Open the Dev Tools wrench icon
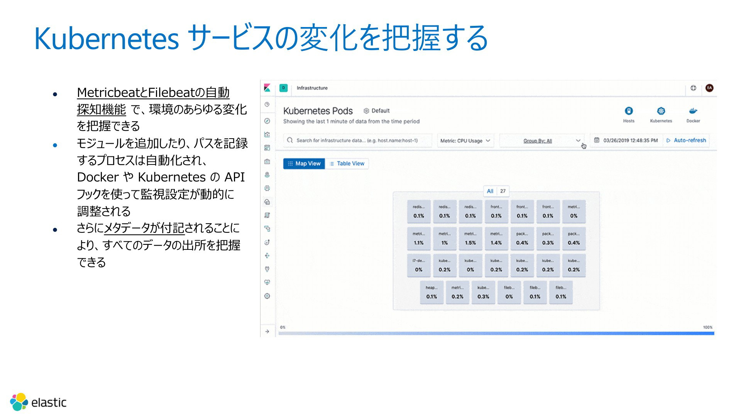Screen dimensions: 741x417 click(267, 269)
